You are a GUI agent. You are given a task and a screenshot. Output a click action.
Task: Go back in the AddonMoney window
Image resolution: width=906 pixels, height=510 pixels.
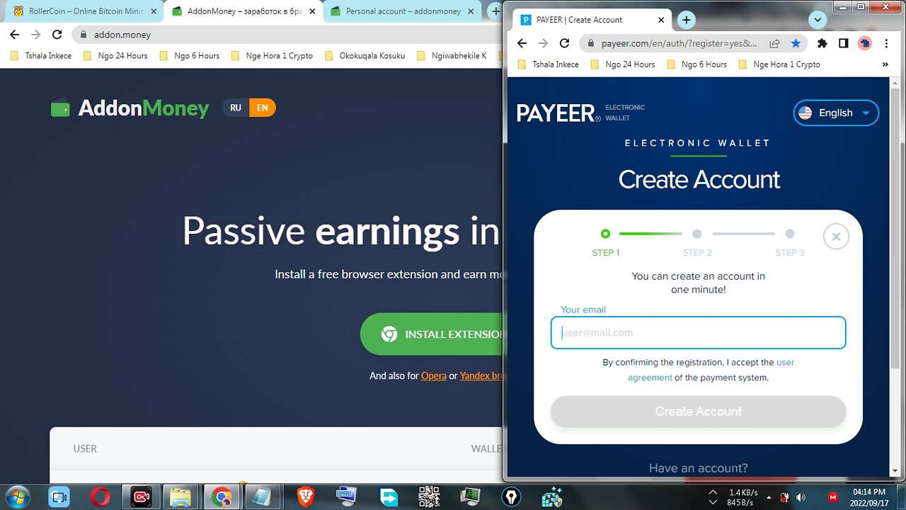[x=14, y=34]
